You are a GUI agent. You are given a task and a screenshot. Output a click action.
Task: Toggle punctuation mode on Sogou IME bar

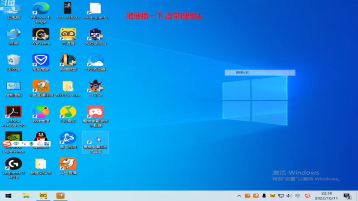[x=24, y=143]
